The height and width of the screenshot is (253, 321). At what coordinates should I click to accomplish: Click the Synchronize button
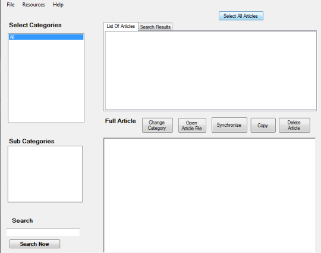coord(229,125)
